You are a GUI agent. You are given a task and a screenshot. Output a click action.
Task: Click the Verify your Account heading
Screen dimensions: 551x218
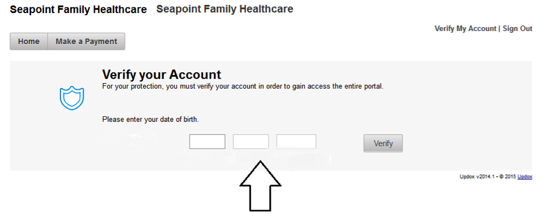pyautogui.click(x=162, y=75)
